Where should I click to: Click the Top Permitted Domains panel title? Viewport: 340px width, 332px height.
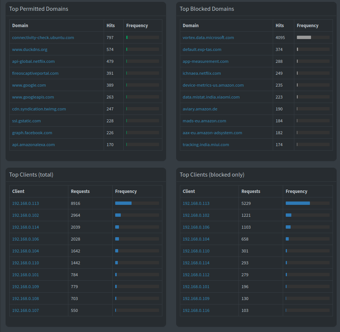coord(39,9)
